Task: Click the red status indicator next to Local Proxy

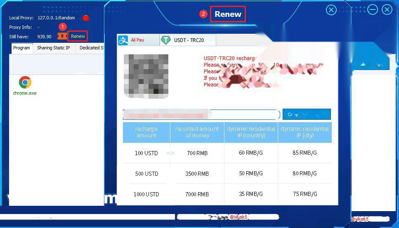Action: (x=86, y=18)
